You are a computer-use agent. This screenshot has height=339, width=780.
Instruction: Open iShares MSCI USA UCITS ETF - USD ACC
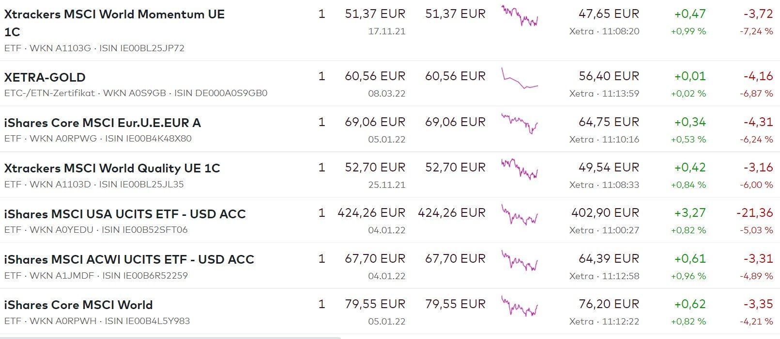(x=125, y=214)
